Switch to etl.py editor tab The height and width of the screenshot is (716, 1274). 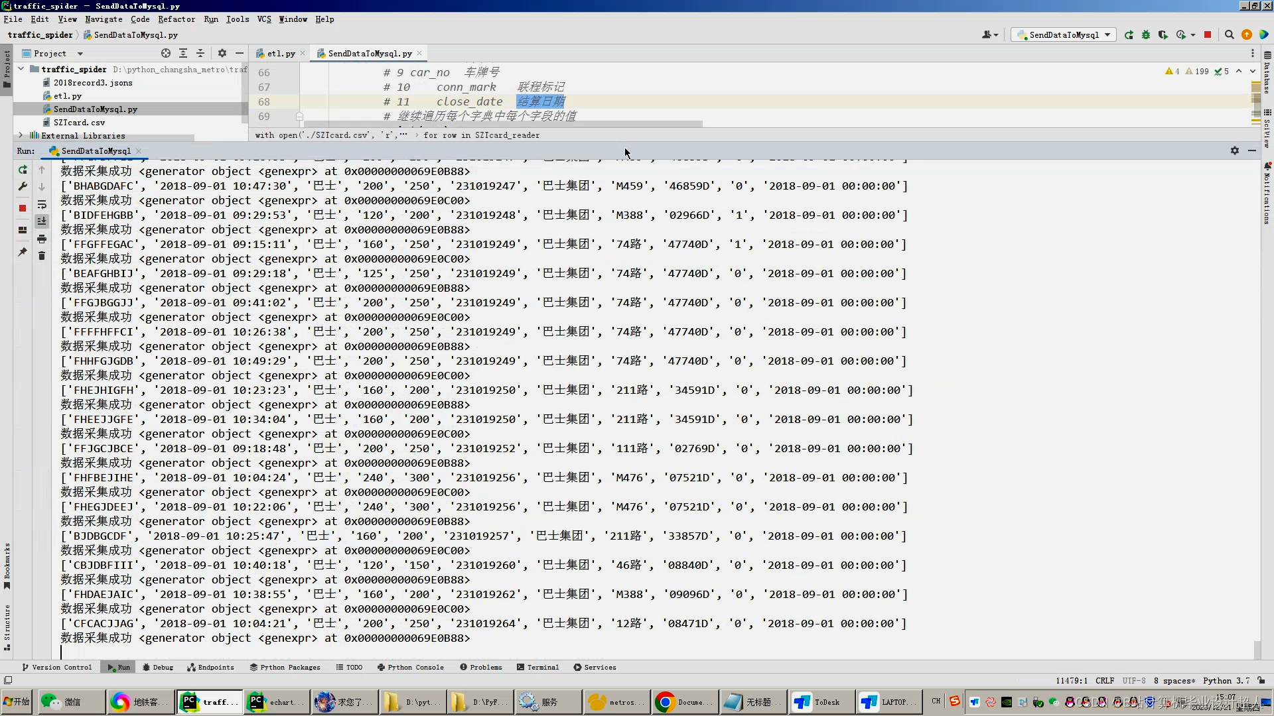point(281,54)
